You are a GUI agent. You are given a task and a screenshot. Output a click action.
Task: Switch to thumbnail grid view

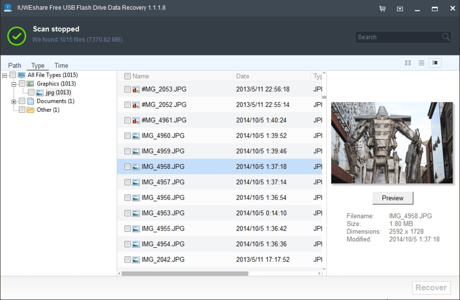(x=408, y=63)
